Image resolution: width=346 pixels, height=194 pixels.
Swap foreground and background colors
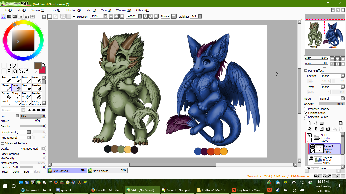pyautogui.click(x=44, y=64)
